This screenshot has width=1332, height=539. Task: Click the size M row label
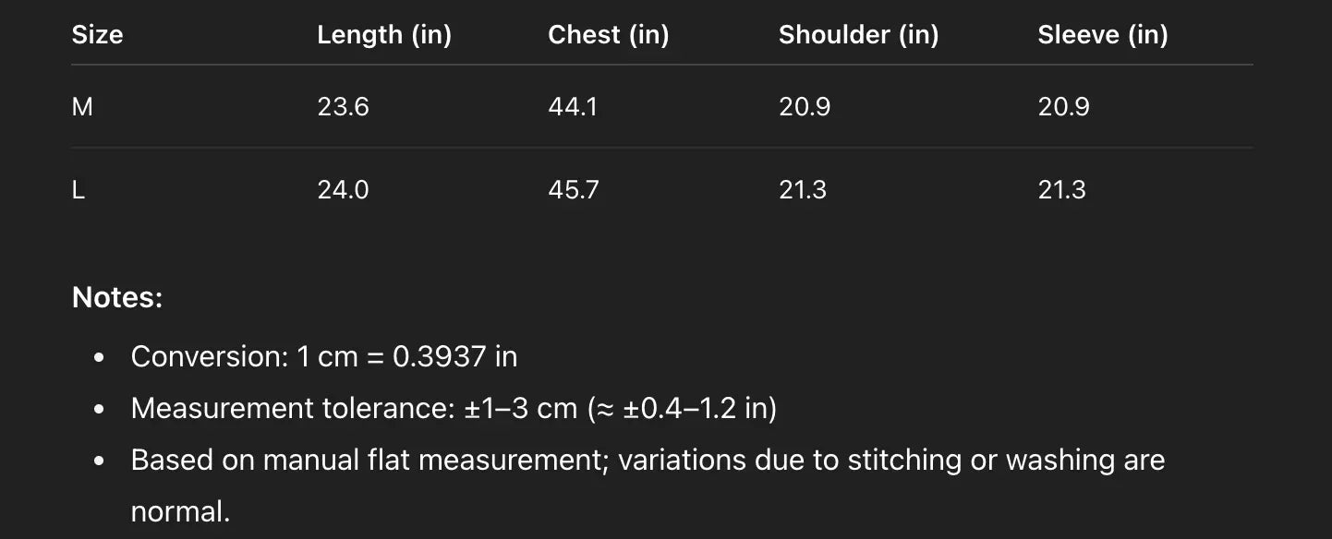82,107
